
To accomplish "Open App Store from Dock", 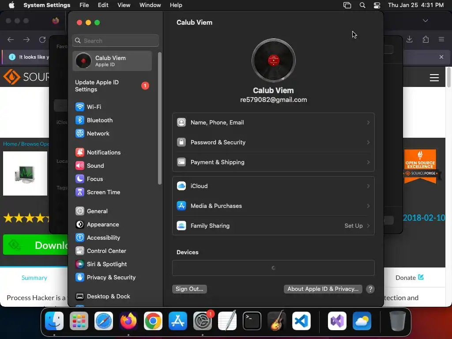I will tap(178, 321).
